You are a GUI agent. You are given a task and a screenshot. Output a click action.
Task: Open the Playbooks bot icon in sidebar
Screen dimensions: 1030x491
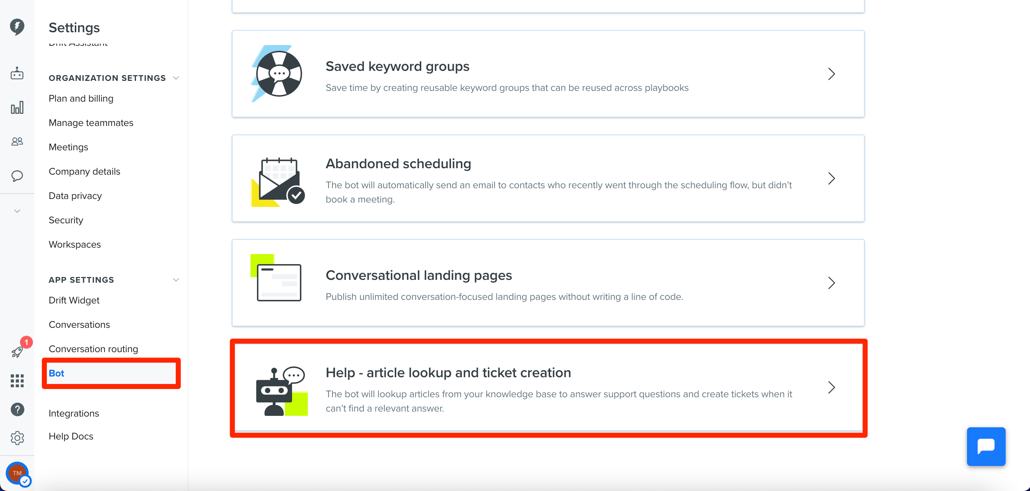tap(17, 73)
